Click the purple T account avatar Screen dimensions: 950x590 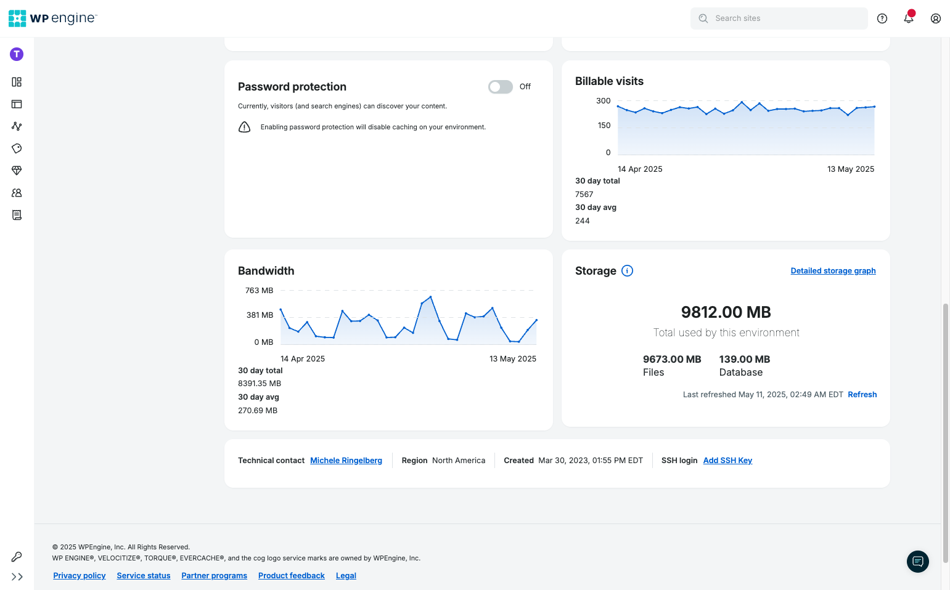17,54
